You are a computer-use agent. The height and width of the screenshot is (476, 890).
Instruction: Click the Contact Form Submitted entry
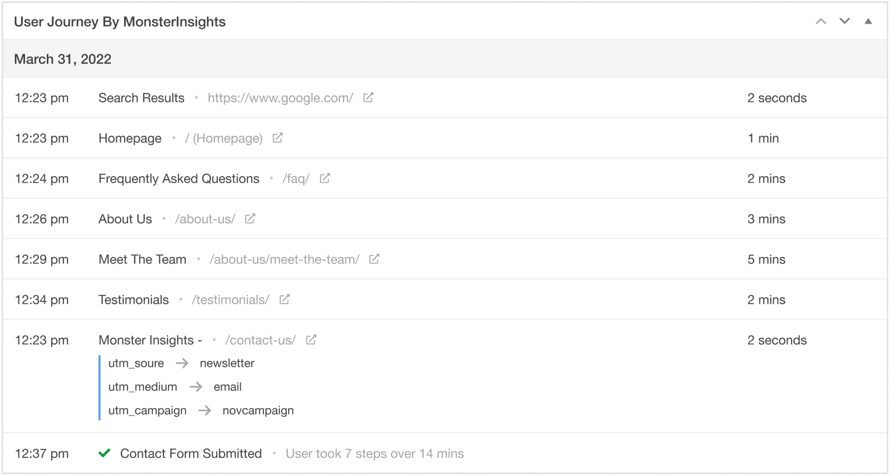[191, 454]
